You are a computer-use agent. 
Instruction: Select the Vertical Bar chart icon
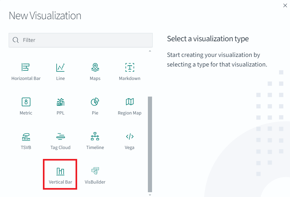click(x=60, y=171)
